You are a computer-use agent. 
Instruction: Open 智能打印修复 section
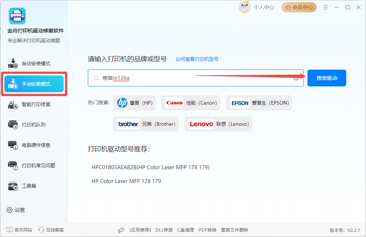[34, 104]
